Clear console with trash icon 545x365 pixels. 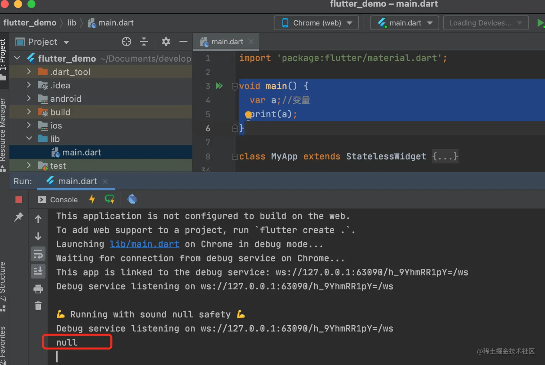click(x=38, y=306)
